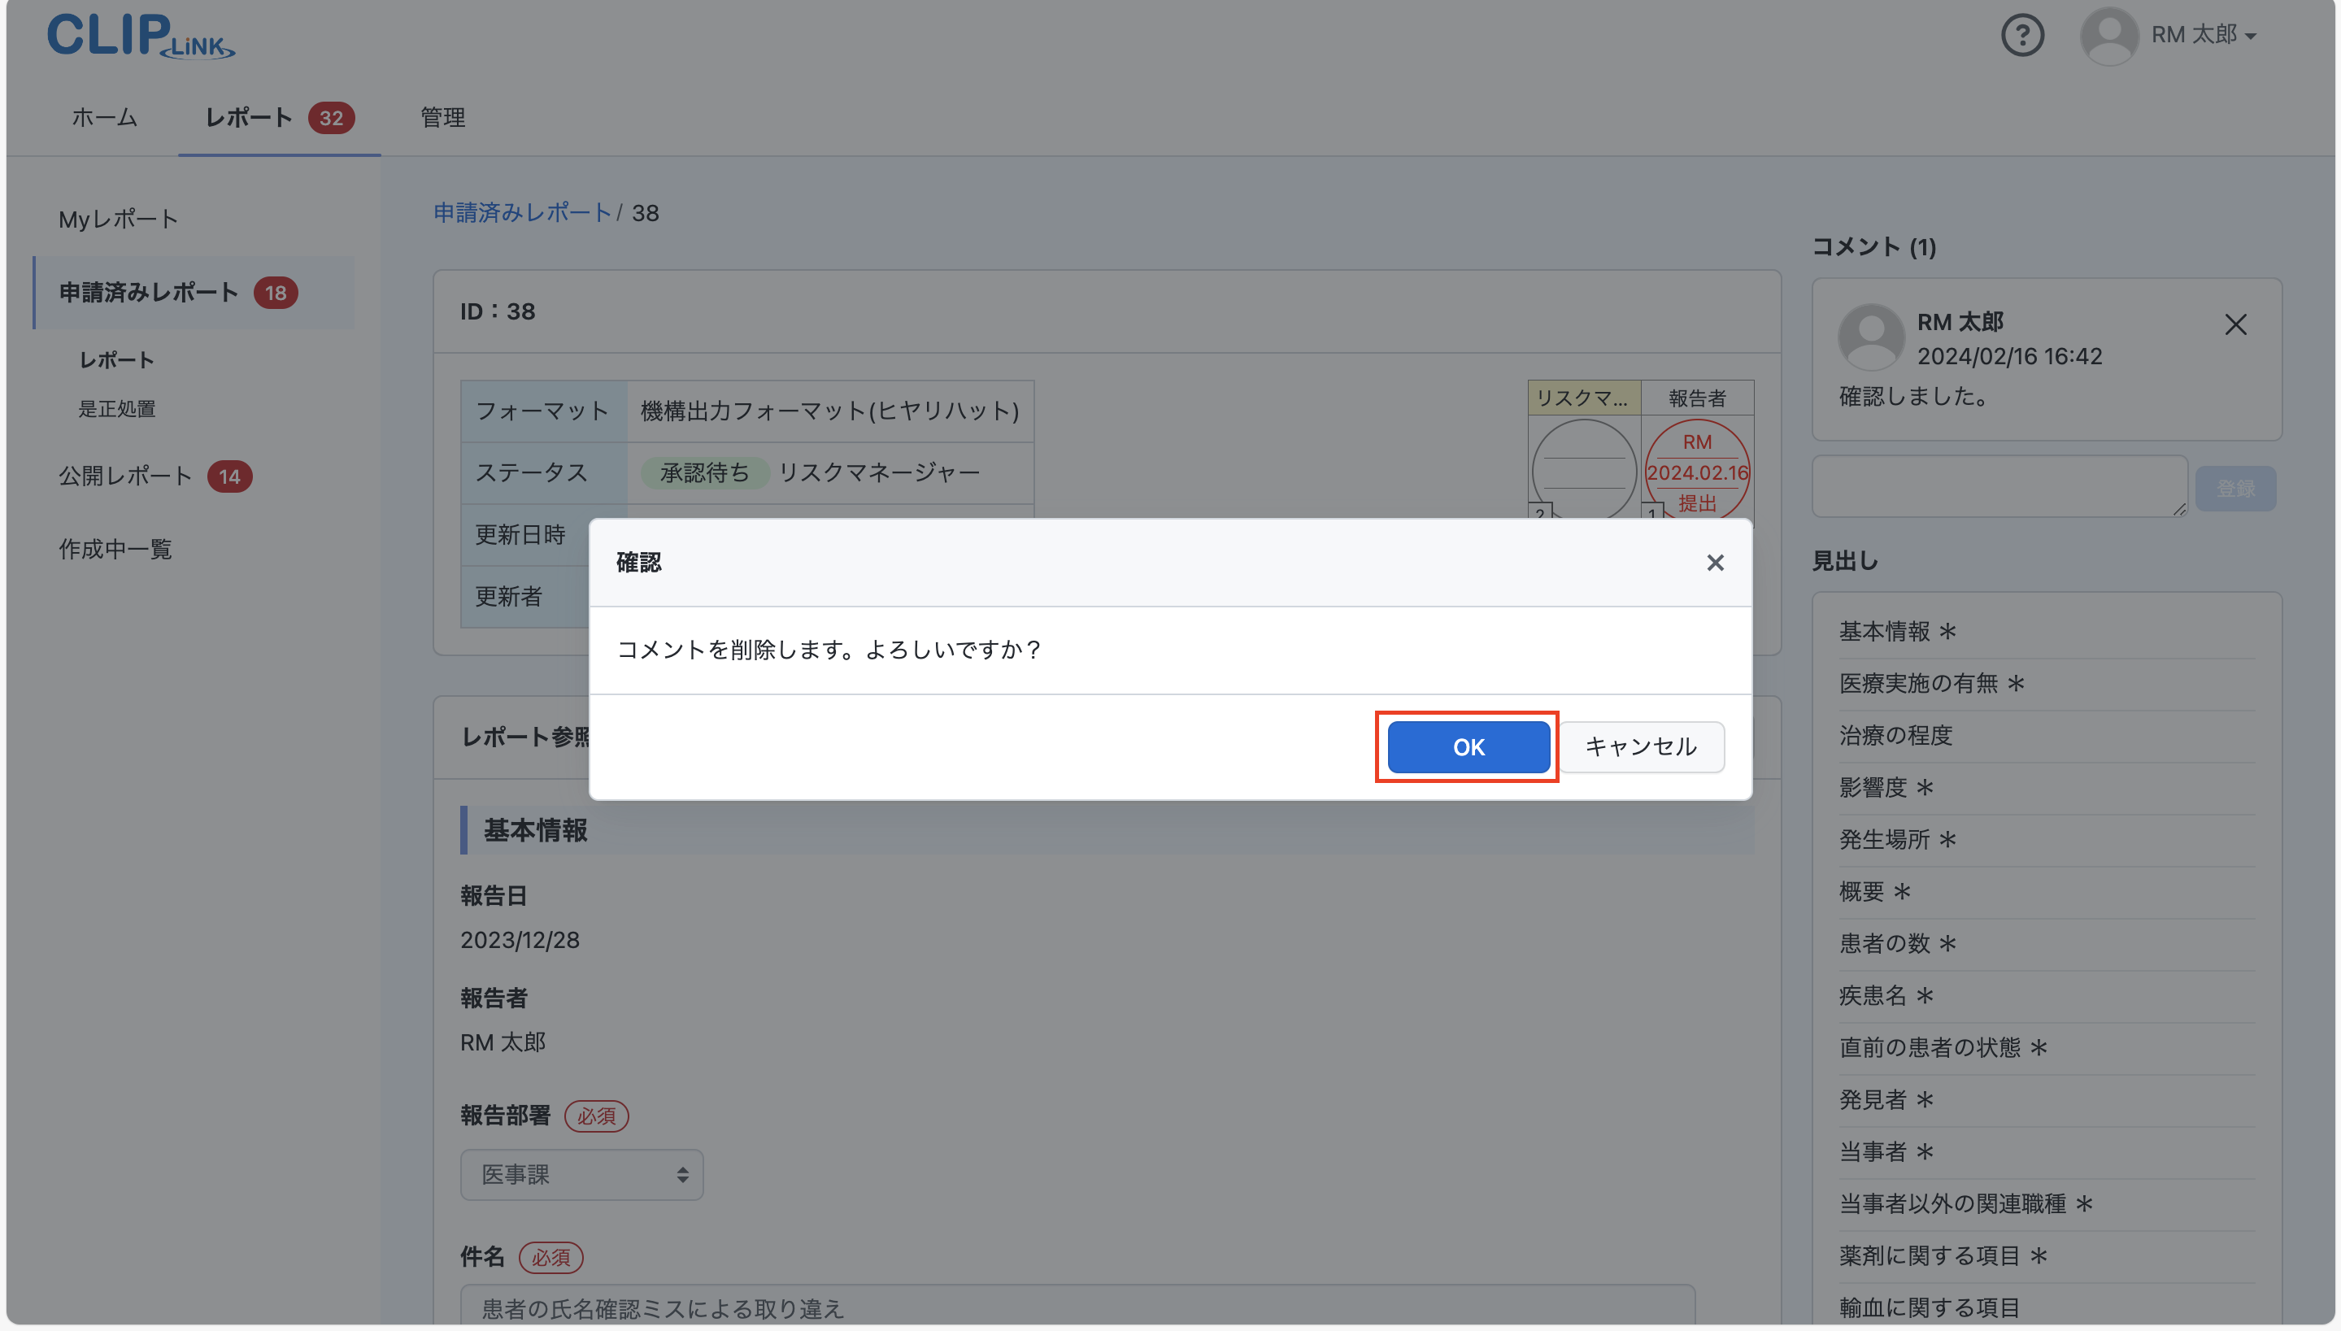The height and width of the screenshot is (1331, 2341).
Task: Delete RM 太郎's comment via its X icon
Action: point(2236,324)
